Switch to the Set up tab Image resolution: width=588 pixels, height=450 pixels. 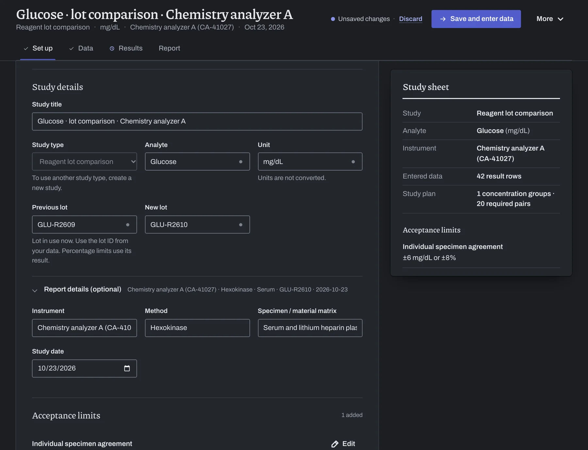pos(38,48)
